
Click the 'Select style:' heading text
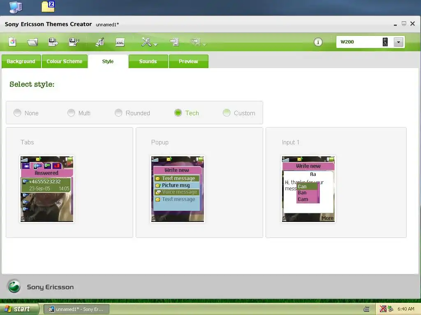pyautogui.click(x=32, y=84)
